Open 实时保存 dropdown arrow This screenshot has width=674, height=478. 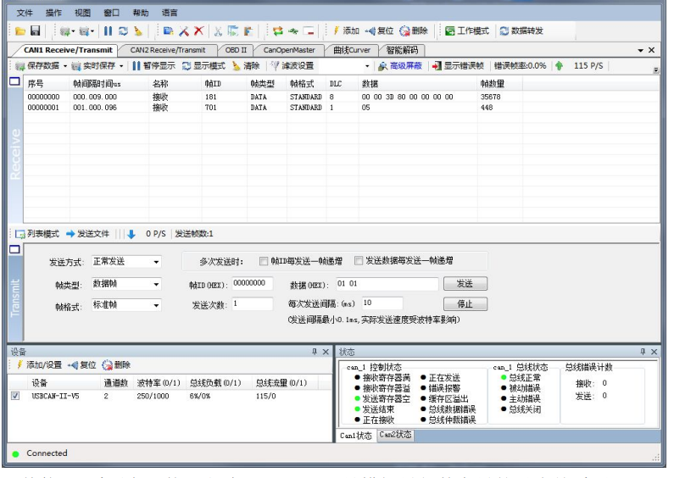[x=121, y=66]
